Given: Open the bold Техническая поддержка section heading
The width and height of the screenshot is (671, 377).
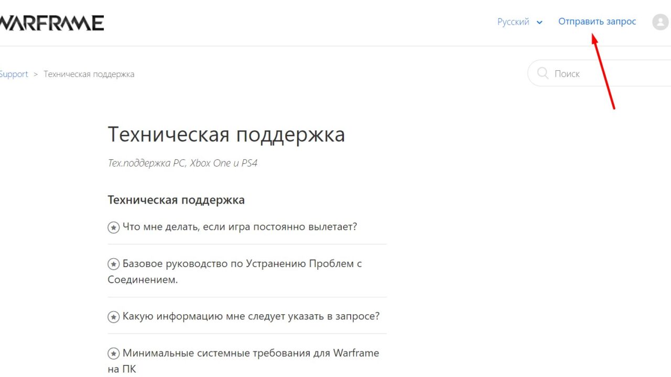Looking at the screenshot, I should pyautogui.click(x=176, y=200).
